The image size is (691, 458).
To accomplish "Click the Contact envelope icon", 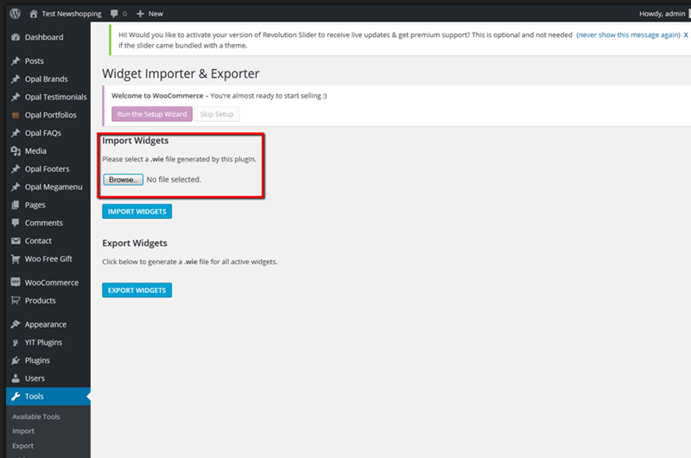I will coord(15,241).
